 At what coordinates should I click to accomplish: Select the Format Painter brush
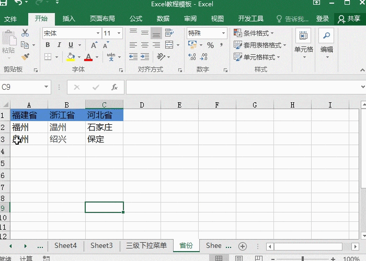(25, 56)
